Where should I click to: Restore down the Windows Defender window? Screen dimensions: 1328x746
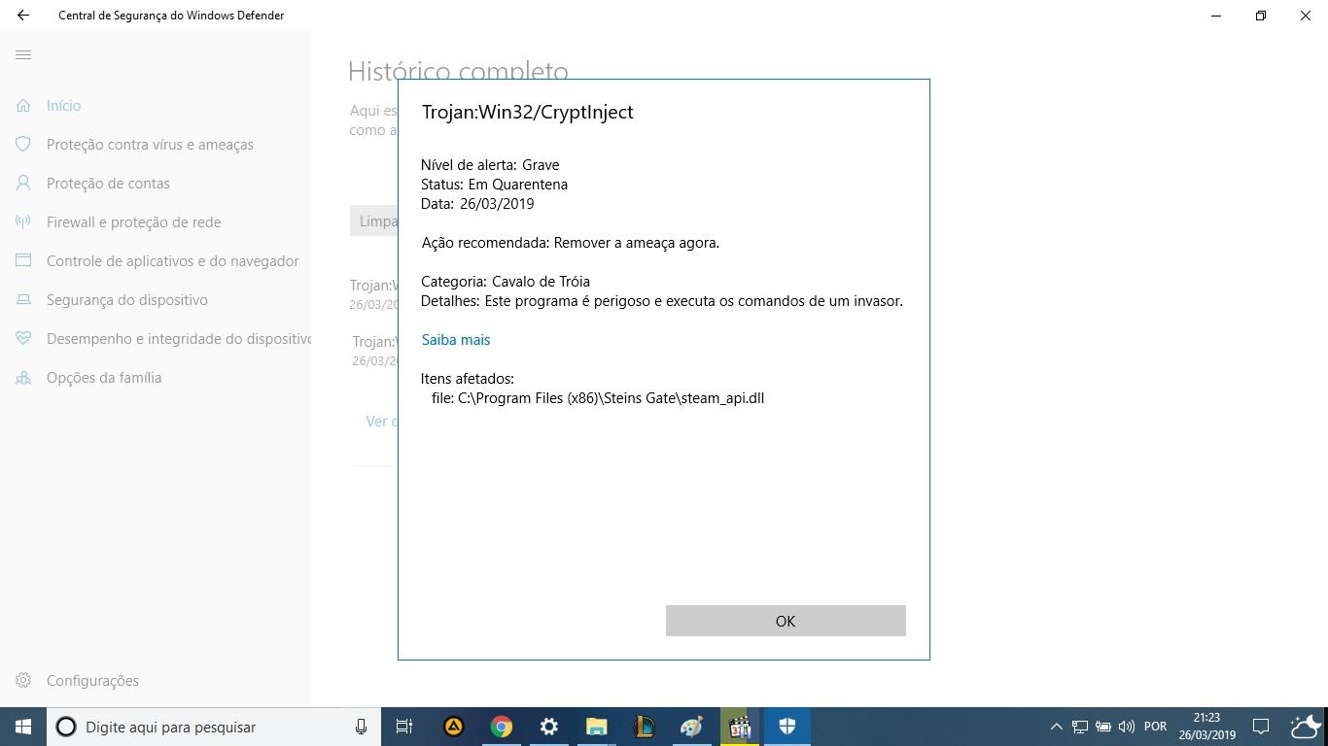tap(1261, 16)
